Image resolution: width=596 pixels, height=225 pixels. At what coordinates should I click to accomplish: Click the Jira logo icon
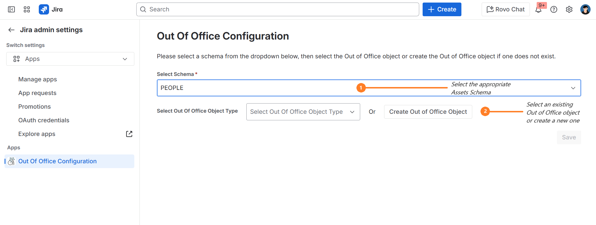click(x=44, y=9)
